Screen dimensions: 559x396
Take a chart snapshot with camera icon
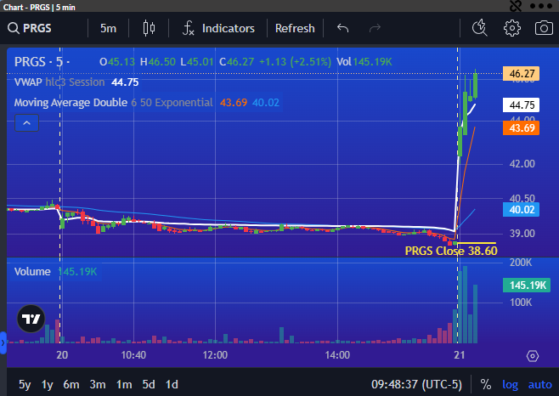(544, 28)
